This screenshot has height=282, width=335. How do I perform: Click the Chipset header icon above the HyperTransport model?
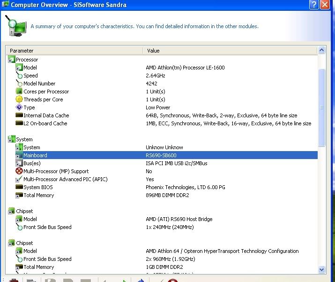coord(12,243)
